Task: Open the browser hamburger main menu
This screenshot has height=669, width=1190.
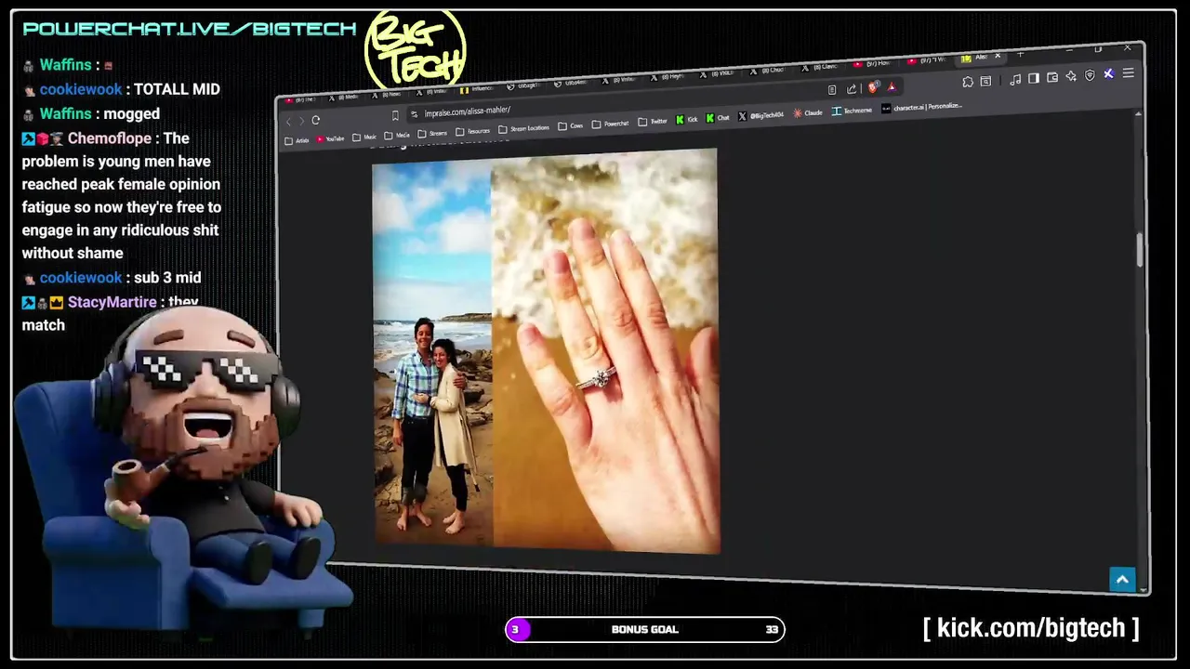Action: coord(1129,72)
